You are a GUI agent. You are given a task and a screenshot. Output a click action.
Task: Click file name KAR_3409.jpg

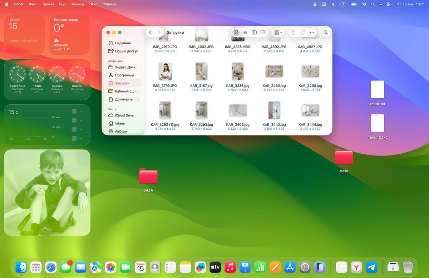[238, 125]
